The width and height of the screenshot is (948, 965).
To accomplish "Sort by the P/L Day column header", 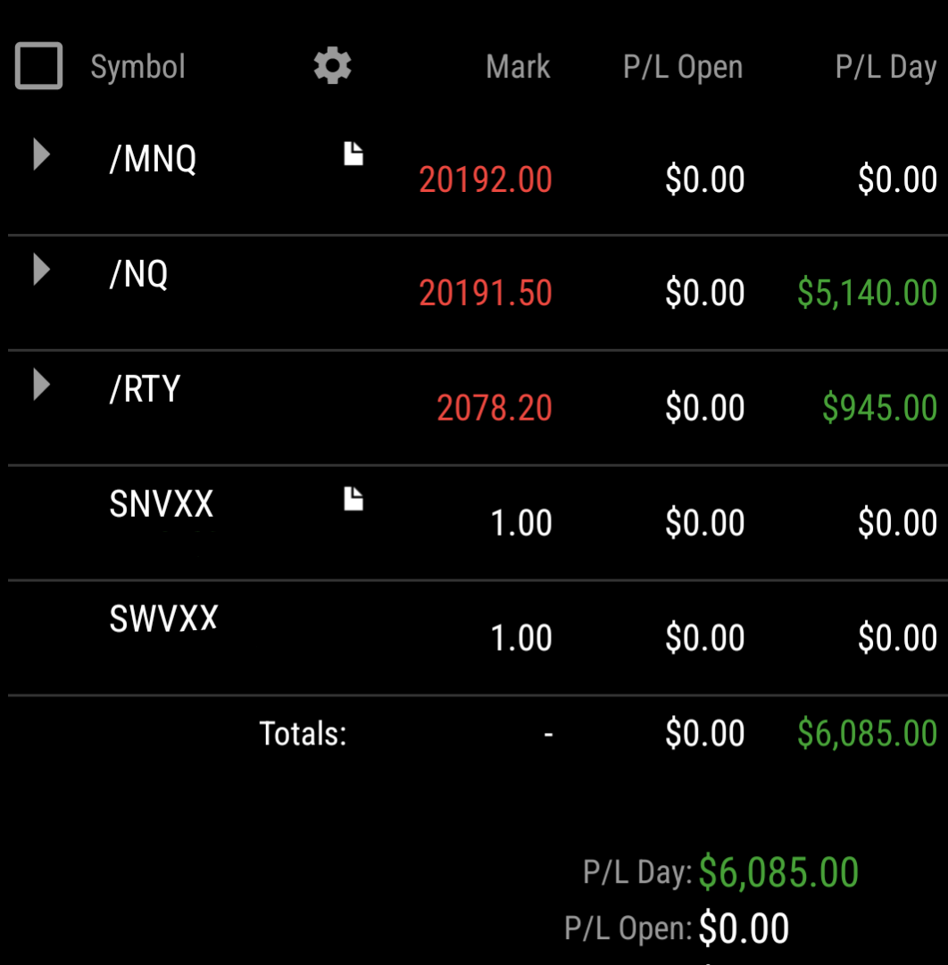I will pos(886,66).
